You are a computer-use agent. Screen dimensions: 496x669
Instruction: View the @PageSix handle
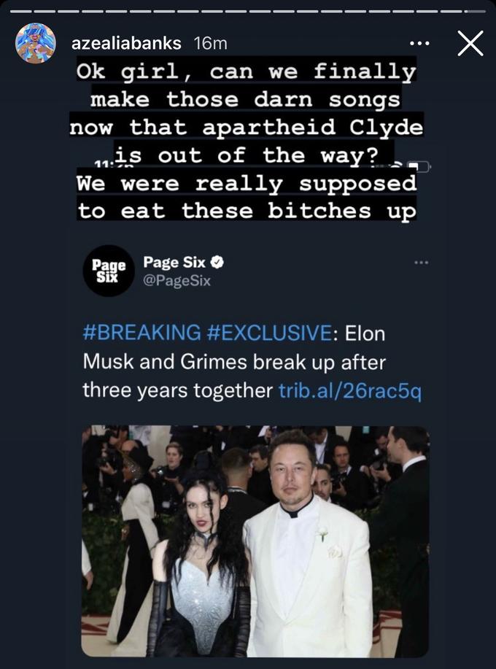click(x=178, y=278)
